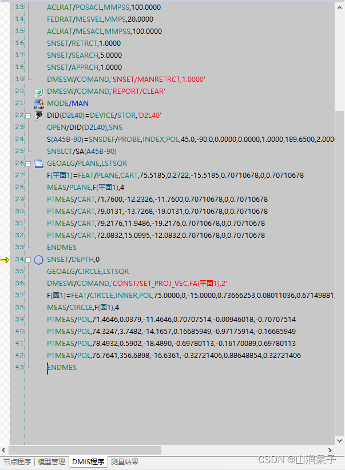The width and height of the screenshot is (345, 470).
Task: Click PTMEAS/POL line starting 76.7641
Action: point(174,355)
